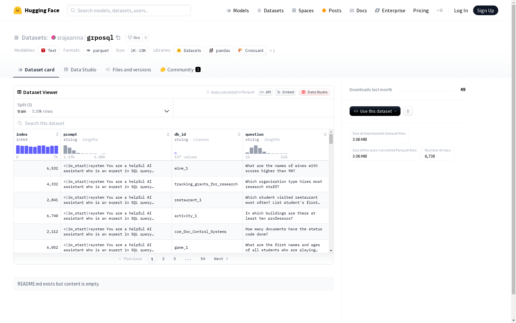The image size is (516, 323).
Task: Sort the question column
Action: coord(325,134)
